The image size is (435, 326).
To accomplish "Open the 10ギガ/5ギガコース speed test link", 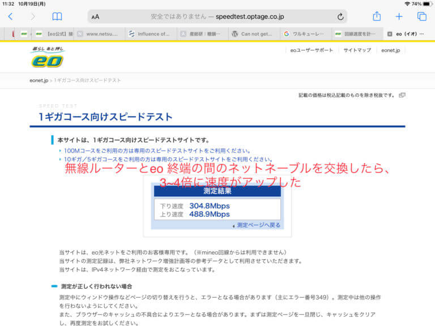I will click(x=168, y=160).
